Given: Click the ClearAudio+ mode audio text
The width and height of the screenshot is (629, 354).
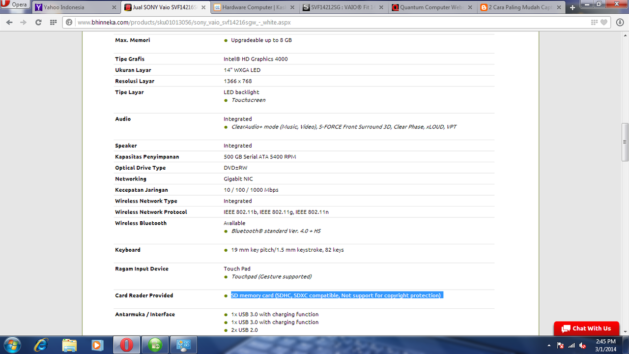Looking at the screenshot, I should [344, 127].
